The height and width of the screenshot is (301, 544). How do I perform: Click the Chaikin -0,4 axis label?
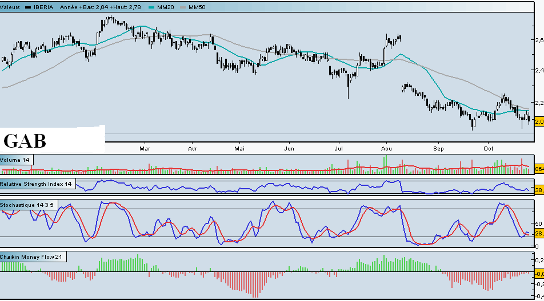point(539,296)
